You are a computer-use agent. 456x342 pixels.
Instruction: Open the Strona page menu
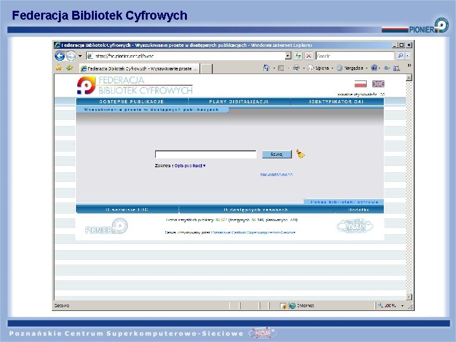320,68
